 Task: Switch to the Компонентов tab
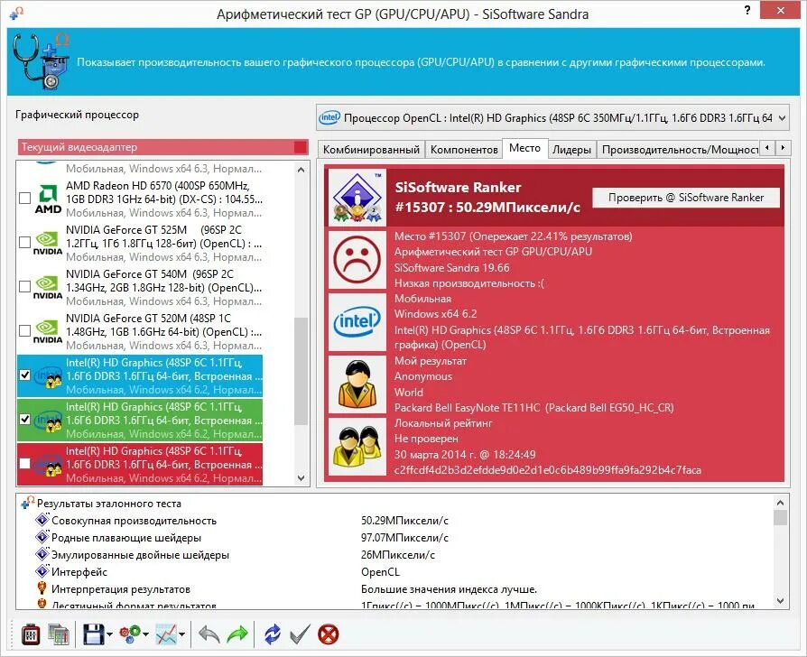(464, 150)
